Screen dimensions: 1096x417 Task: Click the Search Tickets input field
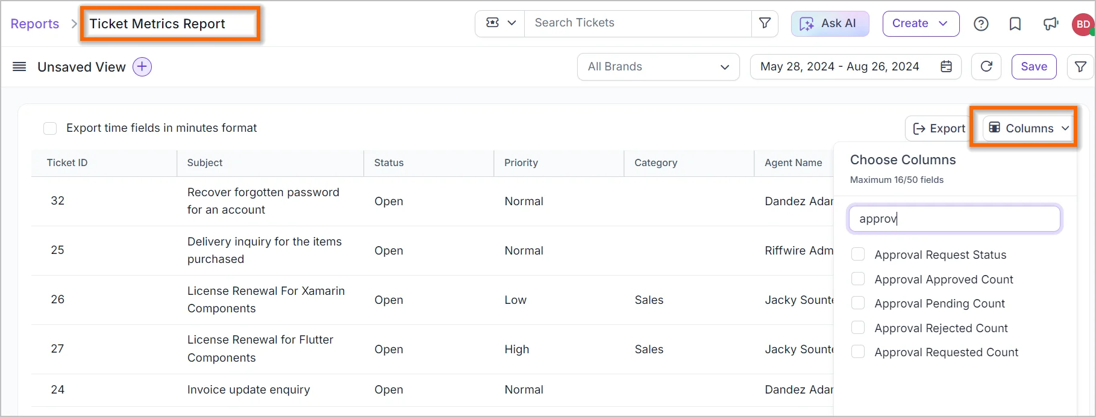[637, 23]
